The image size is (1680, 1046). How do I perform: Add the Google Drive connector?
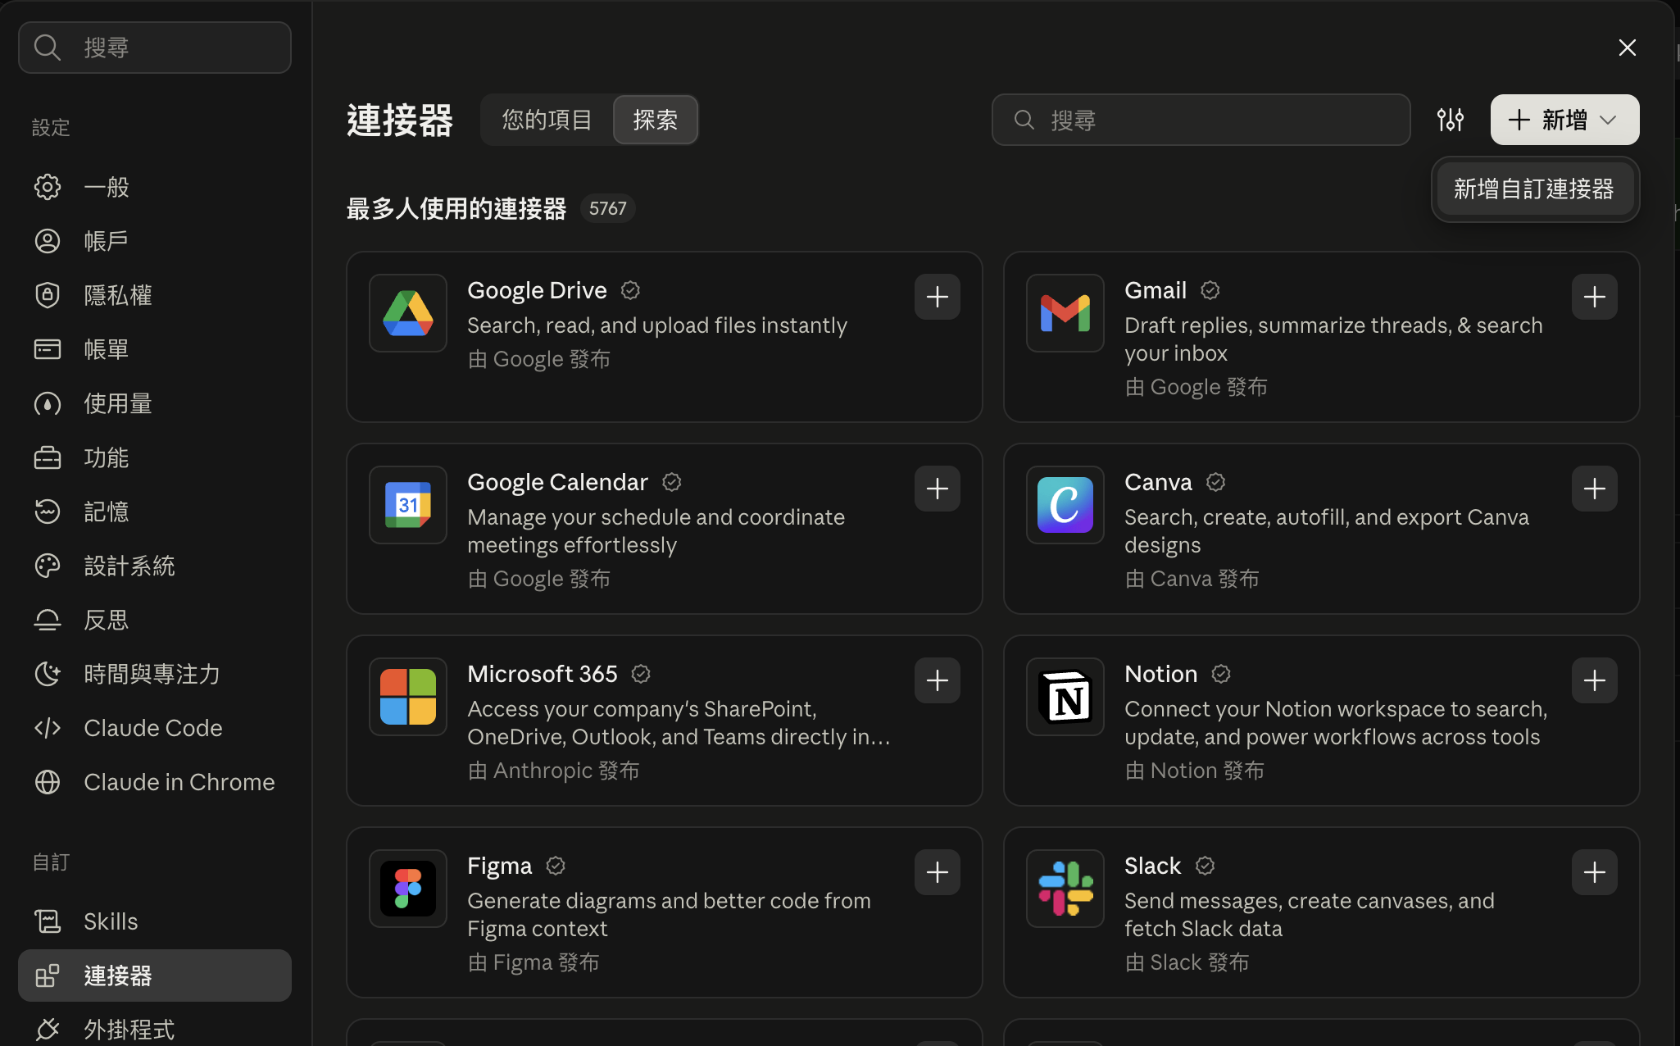click(x=937, y=297)
